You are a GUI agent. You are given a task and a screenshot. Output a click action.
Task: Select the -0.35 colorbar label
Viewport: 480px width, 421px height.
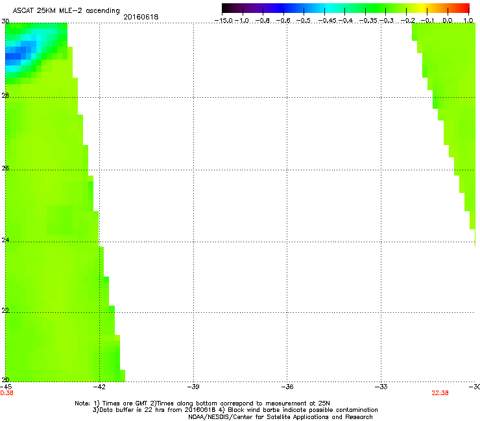click(x=368, y=21)
